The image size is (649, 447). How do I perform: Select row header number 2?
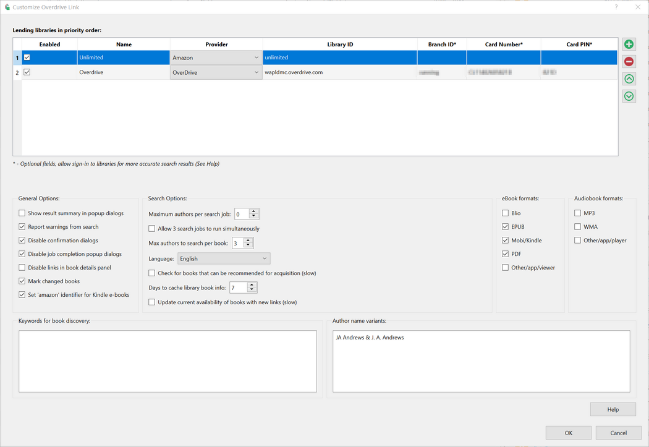click(17, 72)
